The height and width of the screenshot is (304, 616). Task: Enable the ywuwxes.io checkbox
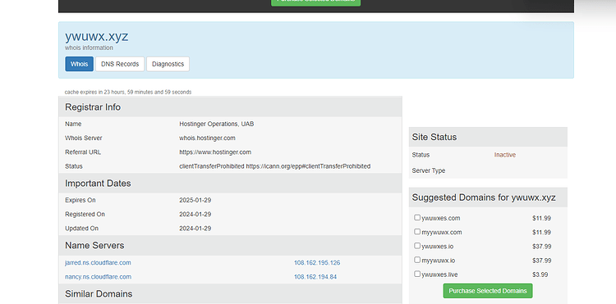pos(417,246)
